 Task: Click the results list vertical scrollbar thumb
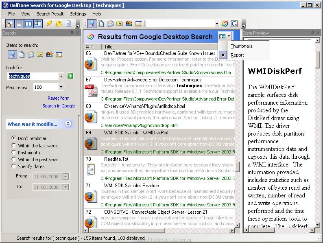click(237, 167)
